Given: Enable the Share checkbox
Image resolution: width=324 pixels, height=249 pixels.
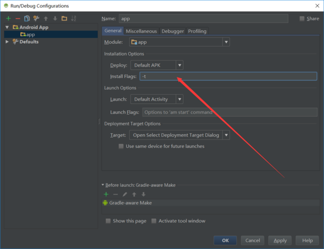Looking at the screenshot, I should (302, 18).
